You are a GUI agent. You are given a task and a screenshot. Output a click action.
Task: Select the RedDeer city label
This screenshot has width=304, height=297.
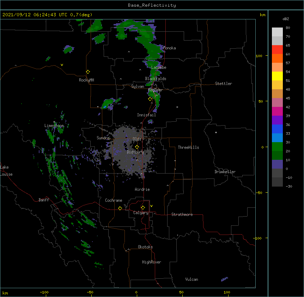tap(155, 90)
